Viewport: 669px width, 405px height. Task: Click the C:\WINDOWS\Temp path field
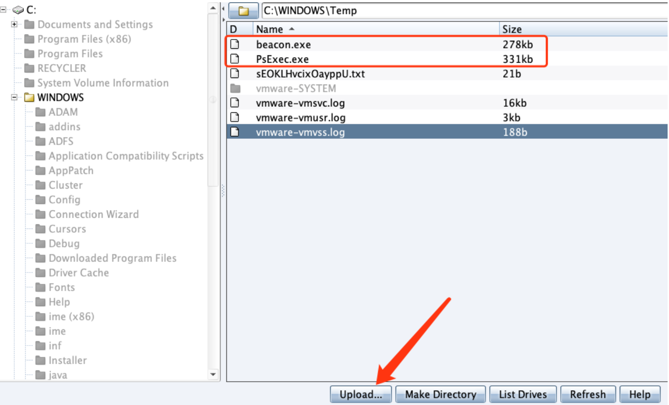tap(465, 11)
